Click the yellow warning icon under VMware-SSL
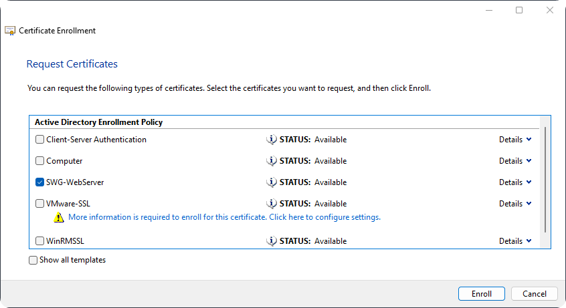 click(x=60, y=217)
